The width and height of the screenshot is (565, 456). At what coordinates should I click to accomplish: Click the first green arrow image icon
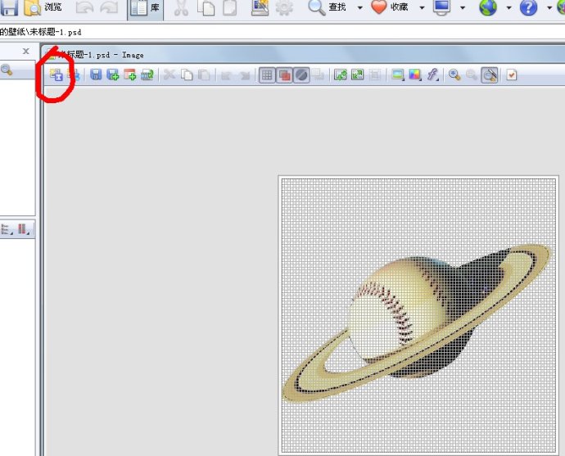coord(340,75)
